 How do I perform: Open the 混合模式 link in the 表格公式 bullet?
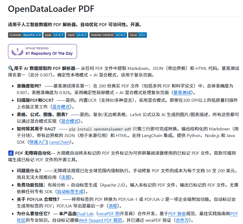tap(70, 121)
